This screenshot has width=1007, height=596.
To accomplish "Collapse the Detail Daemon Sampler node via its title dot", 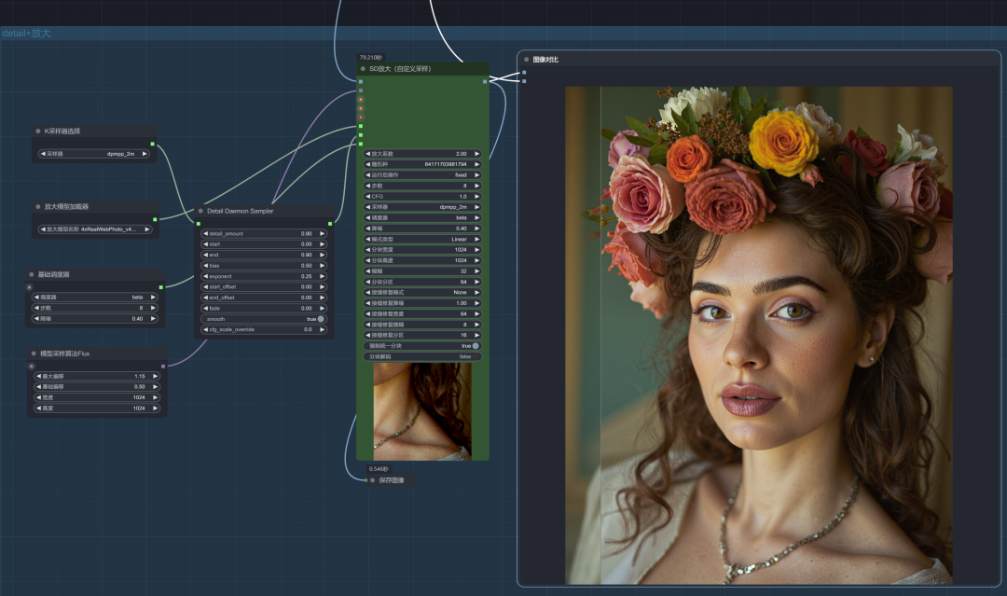I will coord(200,211).
